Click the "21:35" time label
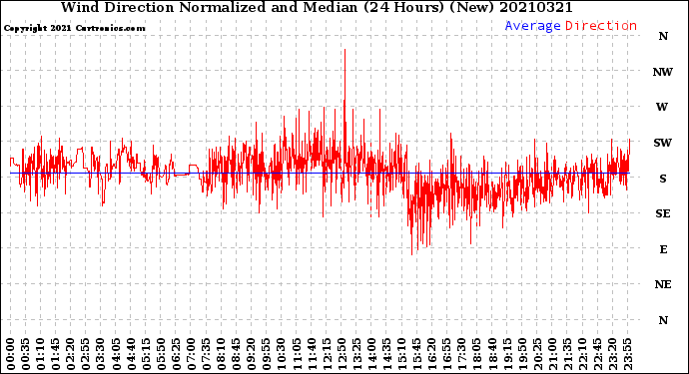This screenshot has height=374, width=689. [568, 354]
